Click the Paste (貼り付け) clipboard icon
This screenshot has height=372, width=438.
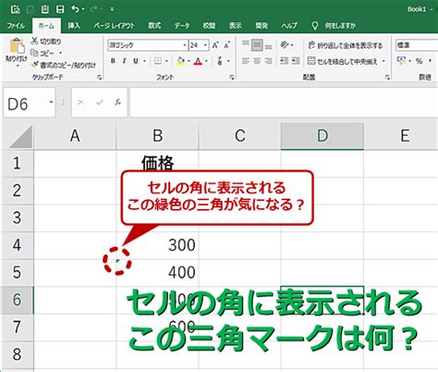tap(18, 46)
